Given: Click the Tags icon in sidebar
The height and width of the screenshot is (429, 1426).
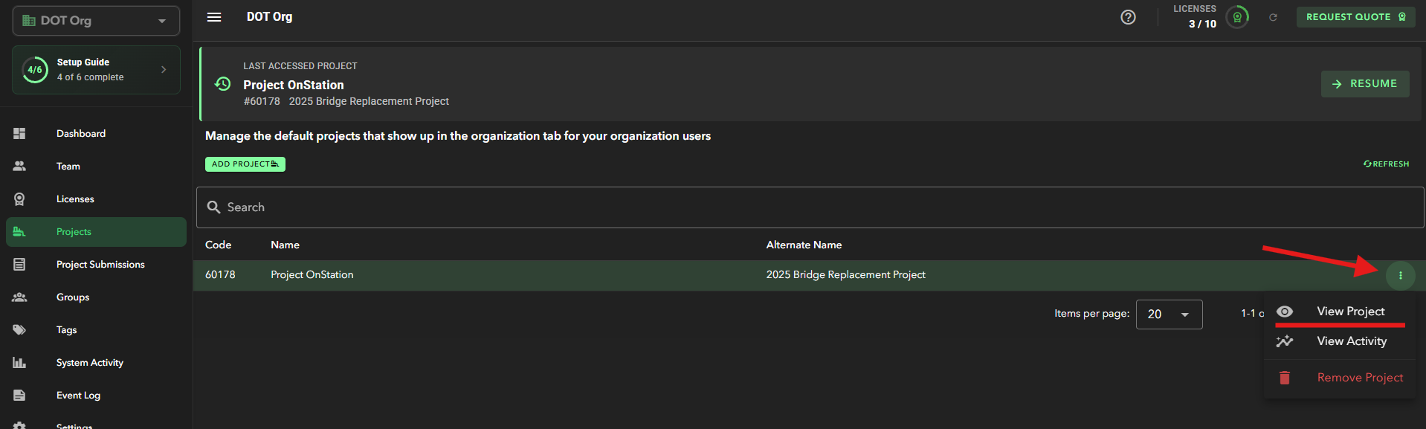Looking at the screenshot, I should 19,330.
